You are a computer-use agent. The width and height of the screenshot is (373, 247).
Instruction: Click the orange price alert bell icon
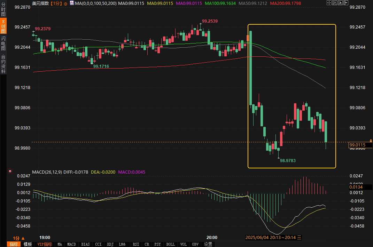click(x=371, y=141)
